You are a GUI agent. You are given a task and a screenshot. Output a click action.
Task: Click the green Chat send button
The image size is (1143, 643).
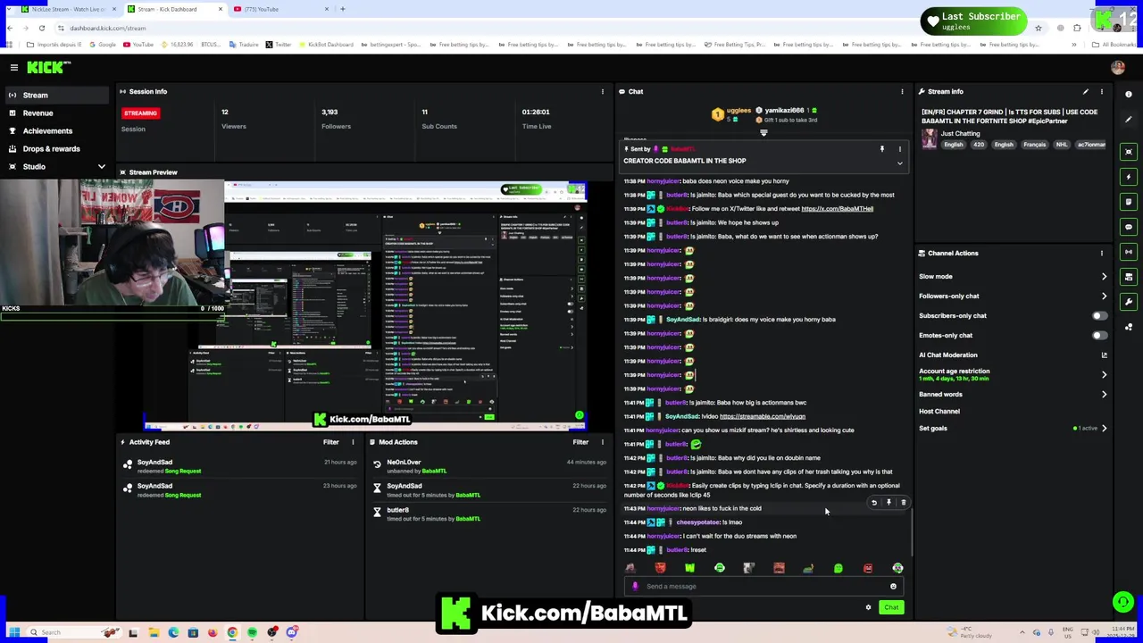coord(891,607)
